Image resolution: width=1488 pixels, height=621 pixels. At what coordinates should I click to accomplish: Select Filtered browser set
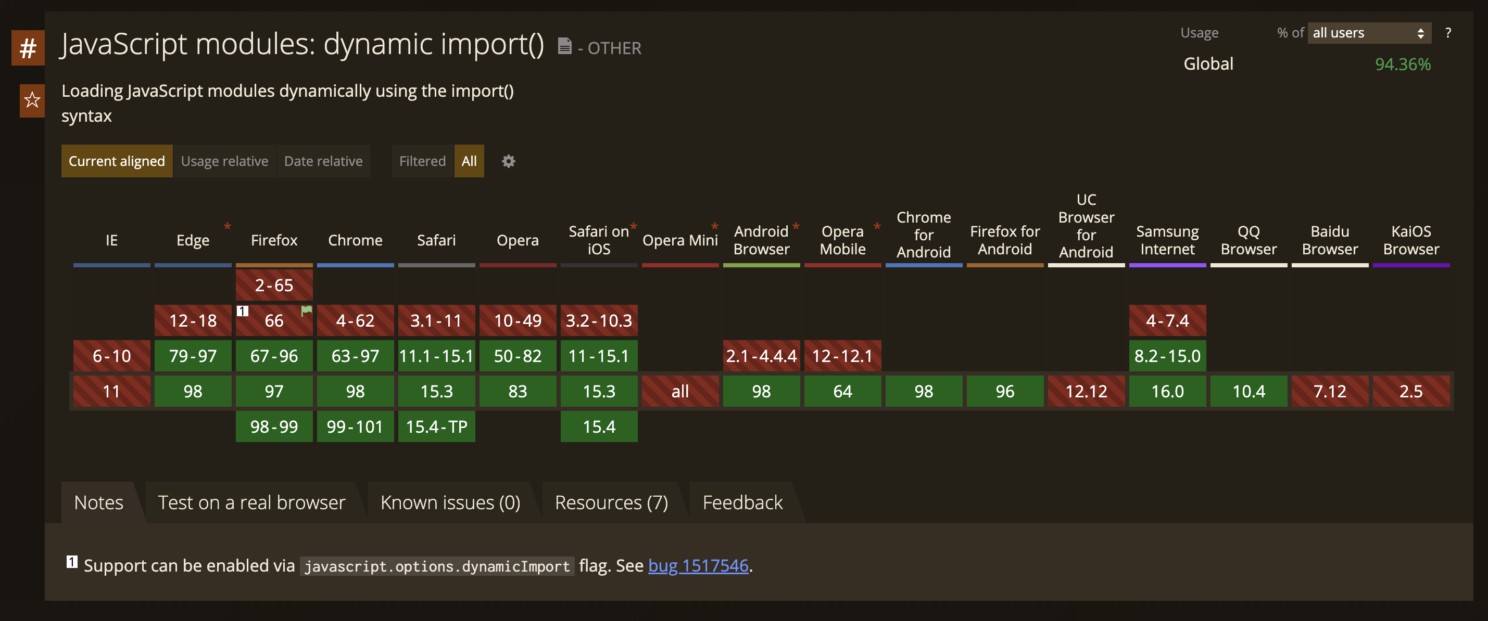422,161
